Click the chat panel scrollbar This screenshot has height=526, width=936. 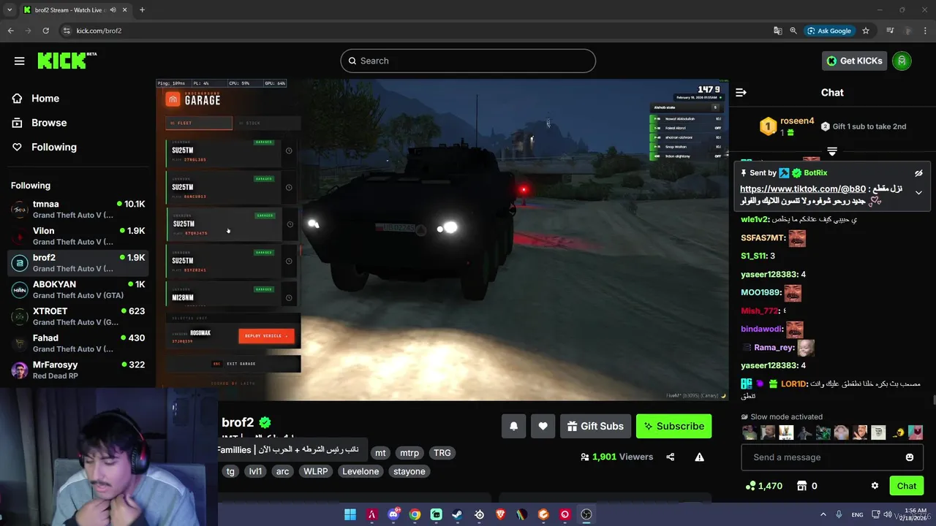click(x=933, y=400)
